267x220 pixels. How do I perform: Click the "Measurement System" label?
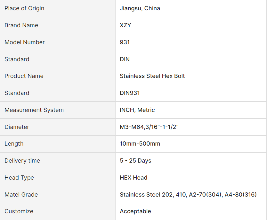(x=34, y=110)
